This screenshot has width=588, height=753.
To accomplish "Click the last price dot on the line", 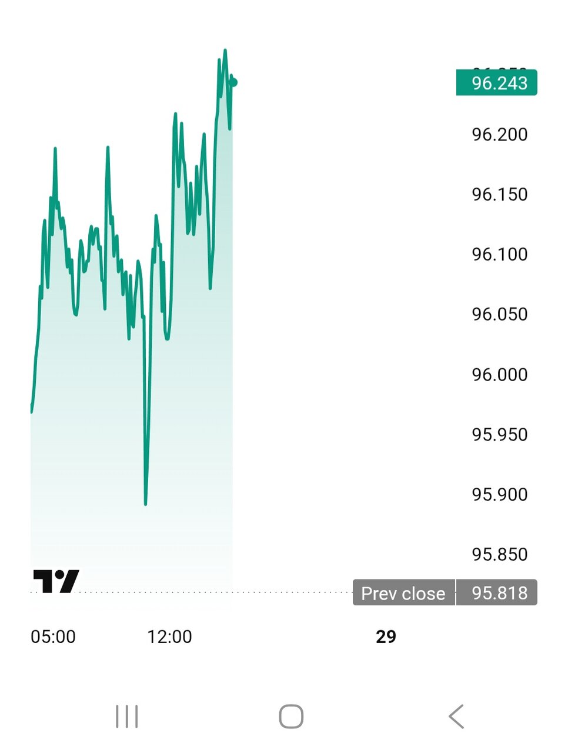I will coord(233,82).
